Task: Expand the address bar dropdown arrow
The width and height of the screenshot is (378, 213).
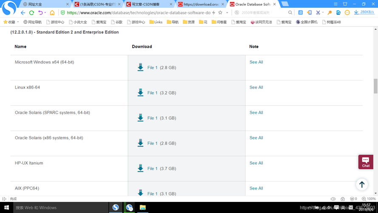Action: click(227, 13)
